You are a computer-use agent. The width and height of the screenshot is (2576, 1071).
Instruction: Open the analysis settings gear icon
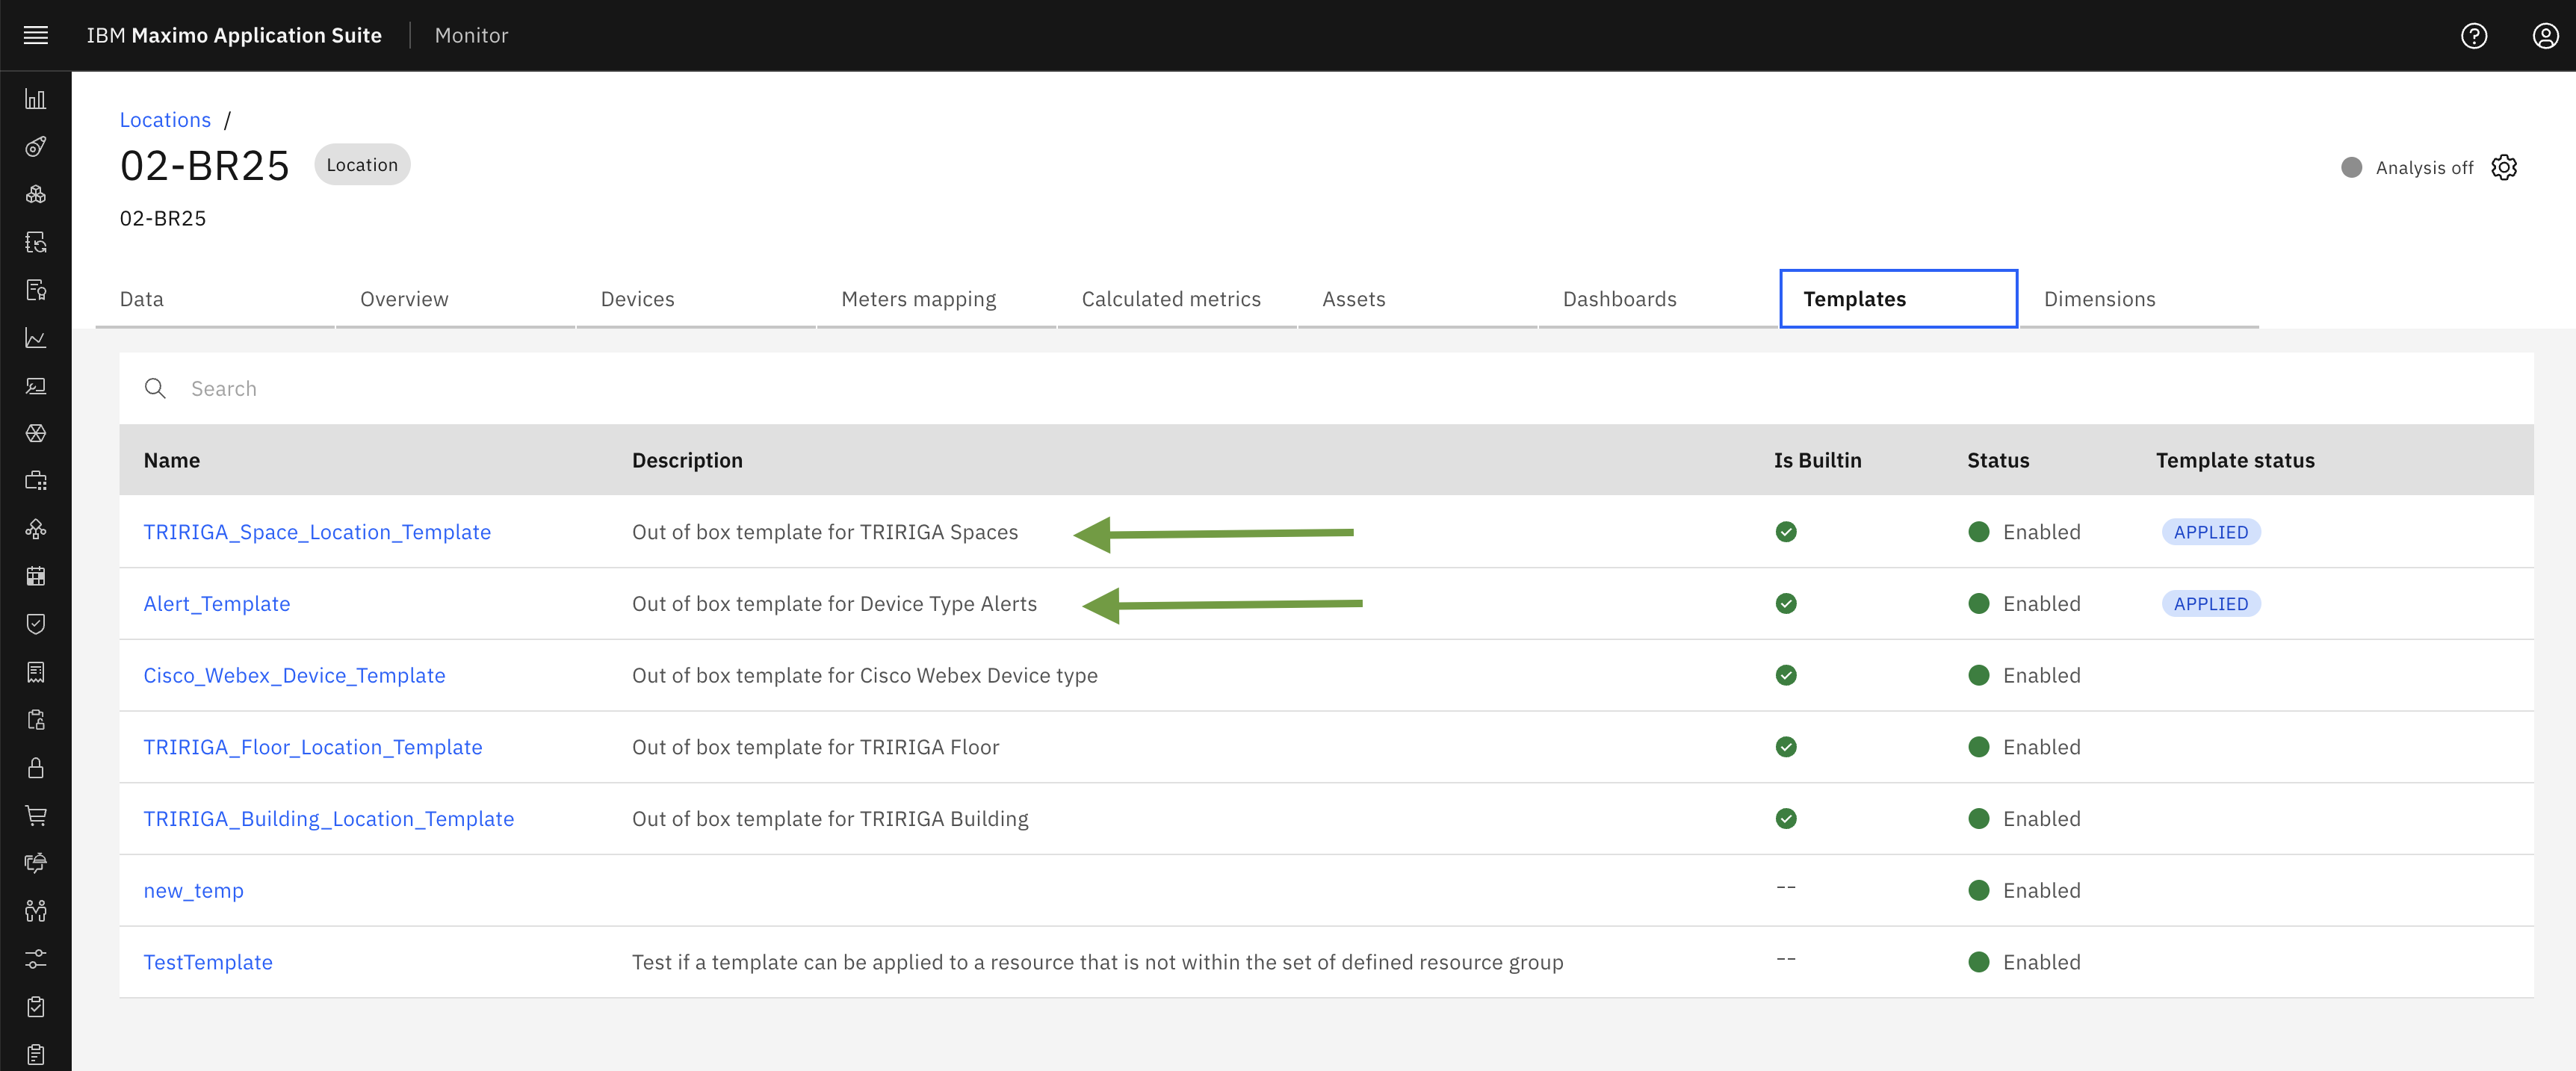pyautogui.click(x=2504, y=167)
